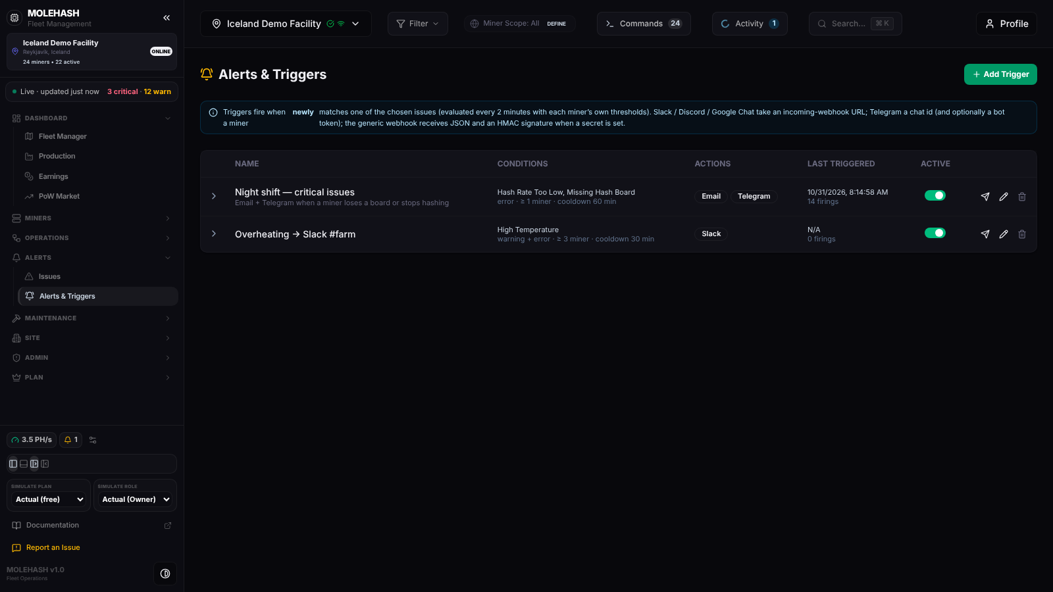This screenshot has height=592, width=1053.
Task: Send test for Overheating Slack trigger
Action: (985, 234)
